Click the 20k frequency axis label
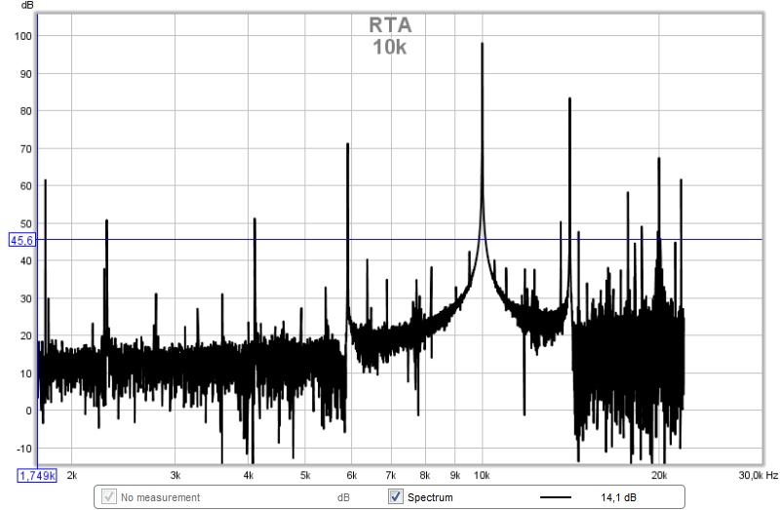This screenshot has height=510, width=780. (659, 475)
